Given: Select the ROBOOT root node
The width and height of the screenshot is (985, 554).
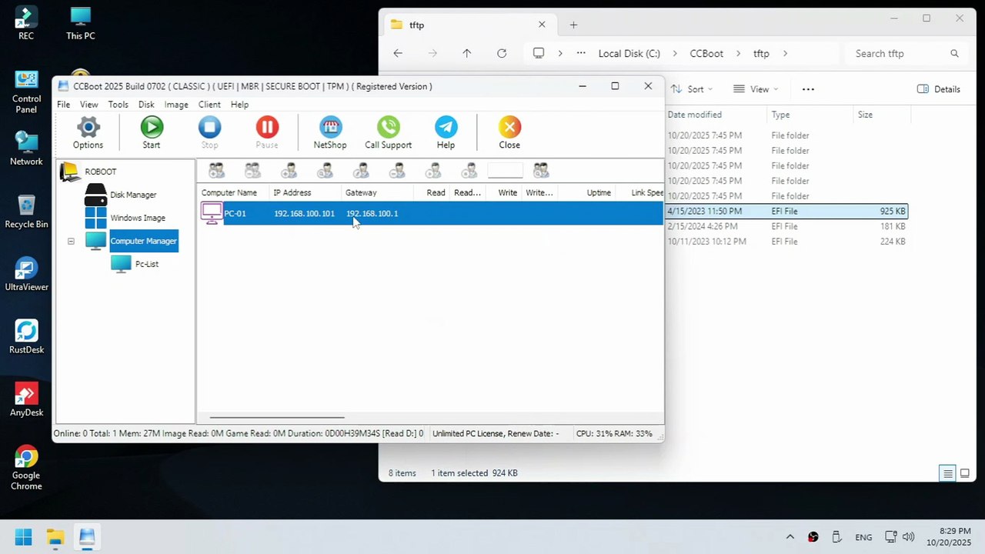Looking at the screenshot, I should pos(101,172).
